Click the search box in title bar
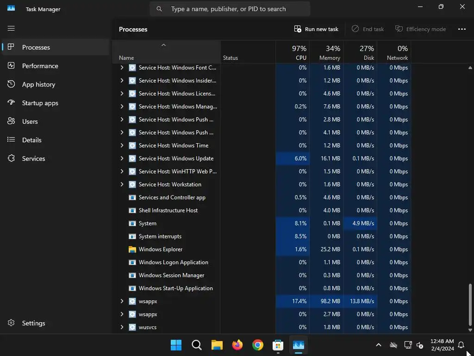 [x=230, y=9]
